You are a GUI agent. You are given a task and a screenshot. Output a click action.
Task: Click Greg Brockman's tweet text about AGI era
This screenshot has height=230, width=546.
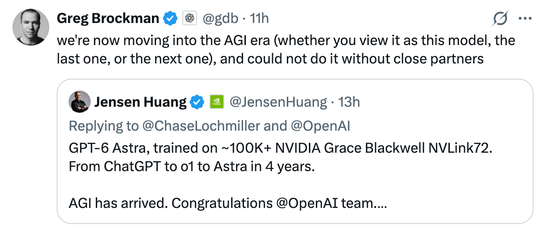(x=286, y=50)
